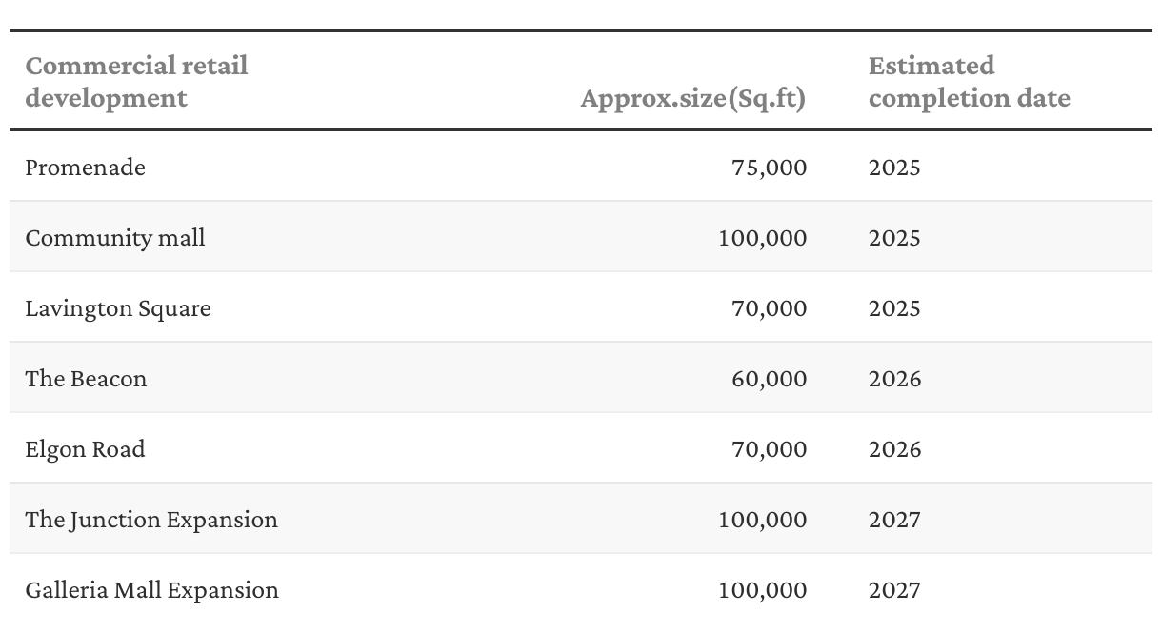Click the Commercial retail development column header
The width and height of the screenshot is (1162, 632).
pos(136,82)
